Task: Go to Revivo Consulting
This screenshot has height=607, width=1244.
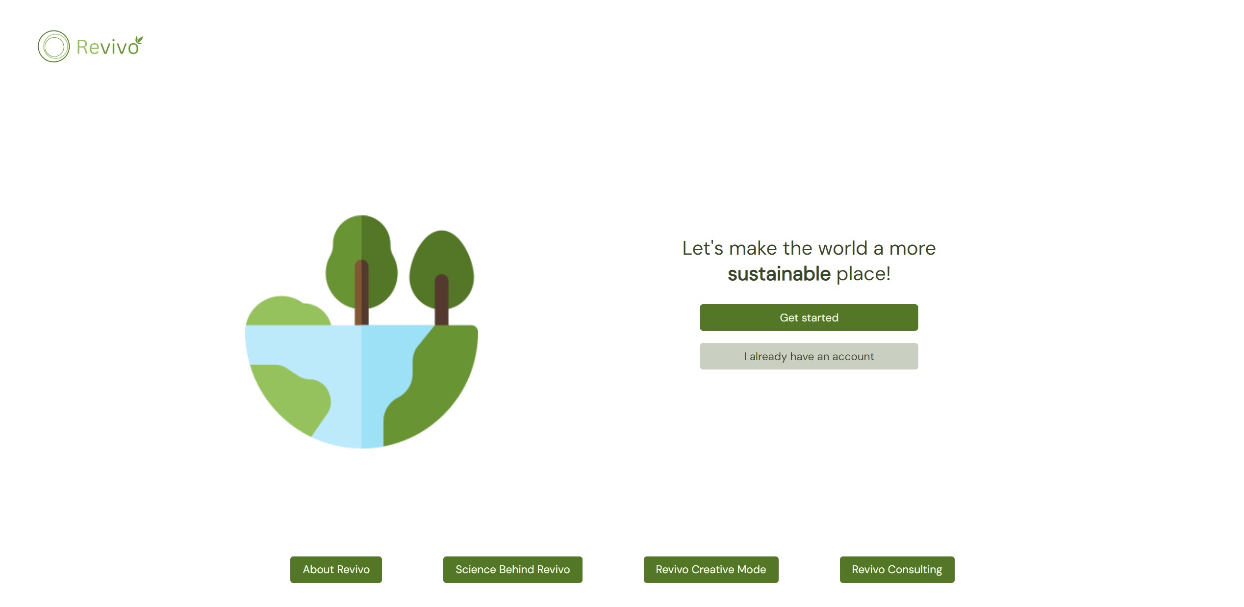Action: (x=897, y=569)
